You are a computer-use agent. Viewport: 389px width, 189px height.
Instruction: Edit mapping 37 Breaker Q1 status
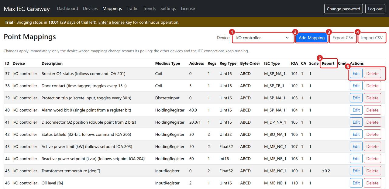(x=356, y=74)
